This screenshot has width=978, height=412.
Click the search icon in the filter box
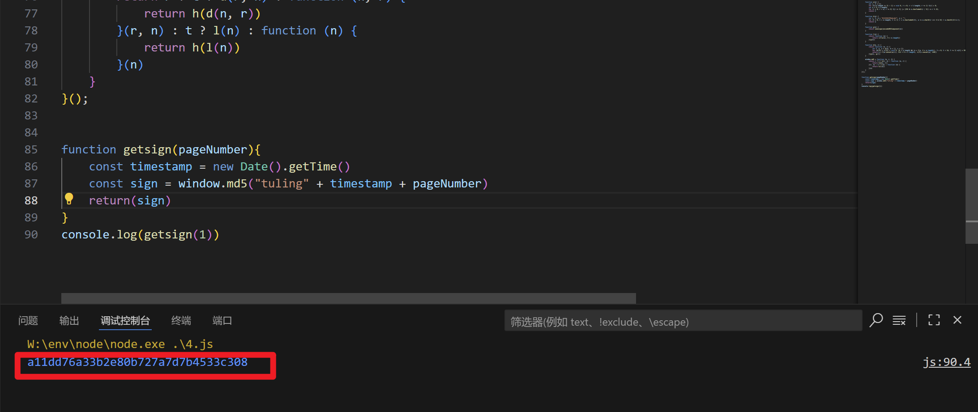[x=876, y=320]
